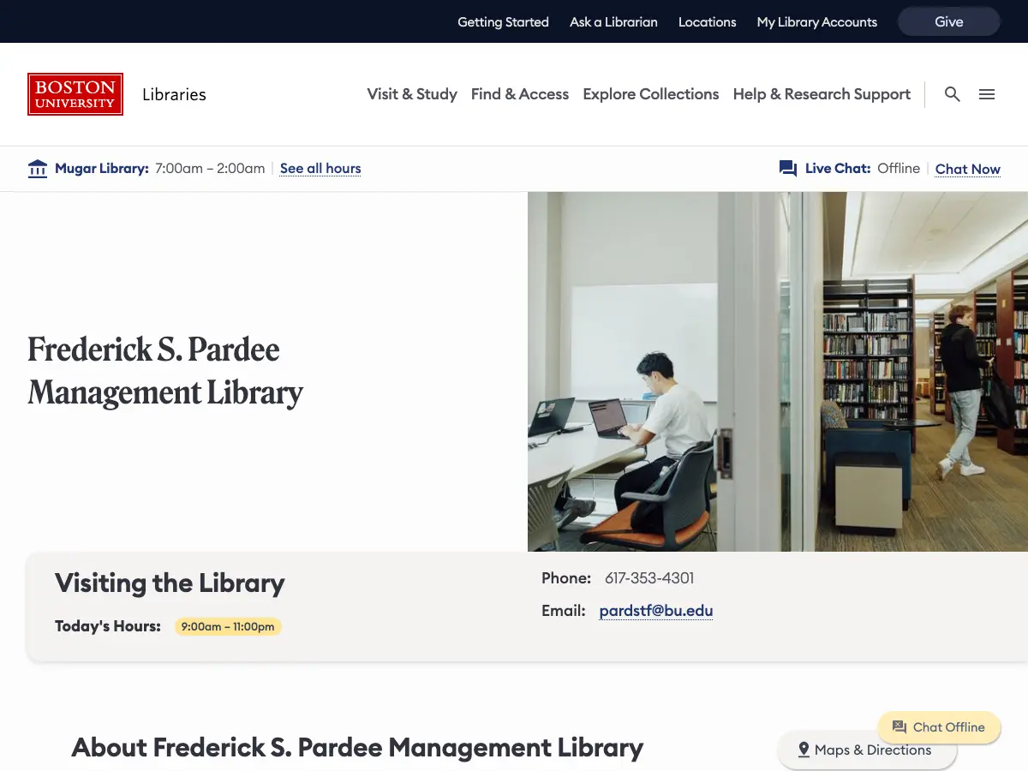
Task: Click the Give button
Action: point(948,22)
